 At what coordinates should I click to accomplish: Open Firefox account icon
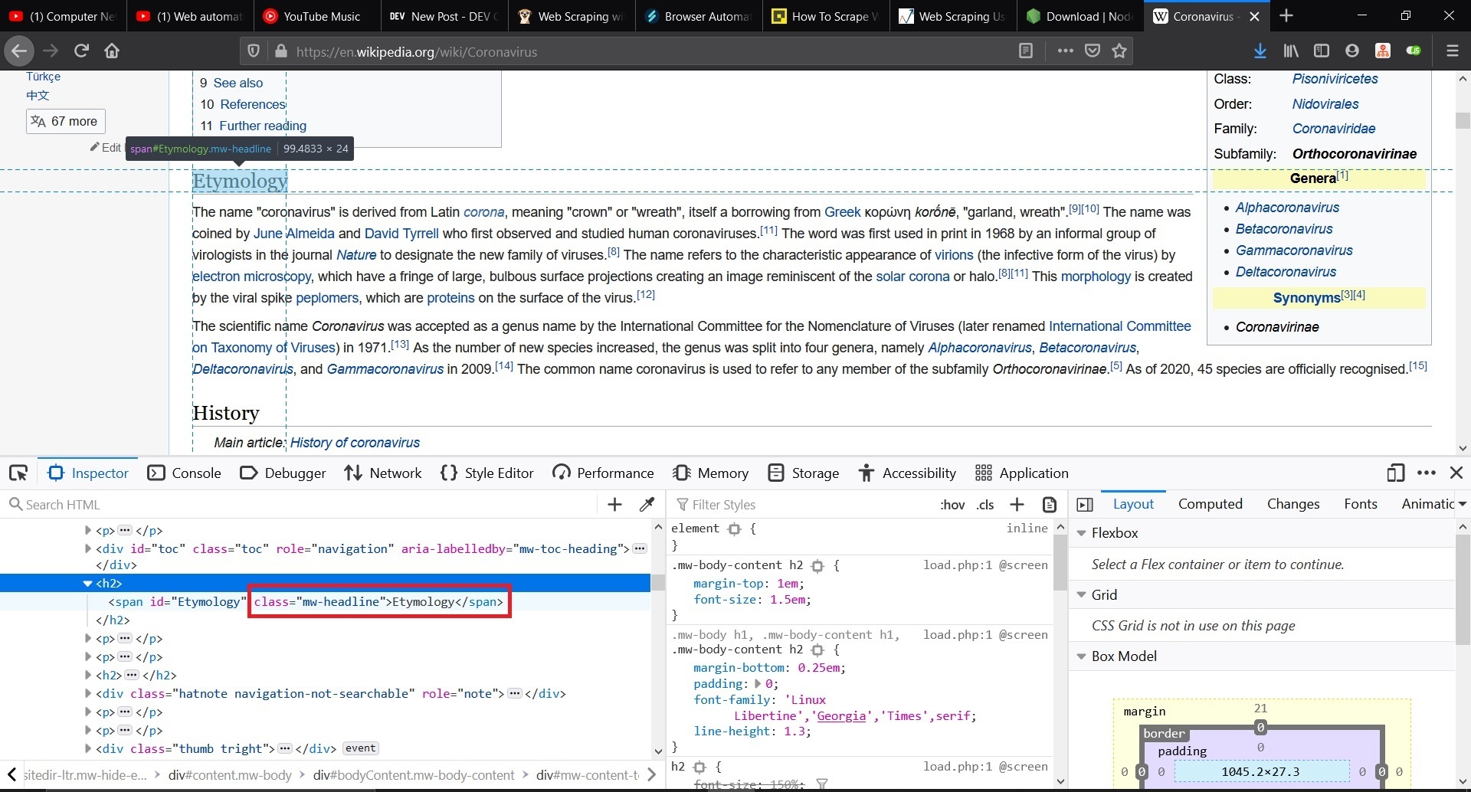pos(1352,51)
